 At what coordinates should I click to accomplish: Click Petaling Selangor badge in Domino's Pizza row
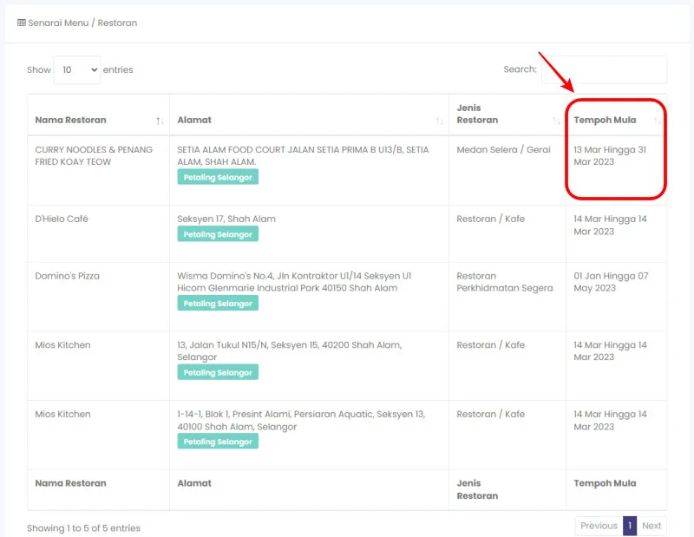(x=218, y=304)
